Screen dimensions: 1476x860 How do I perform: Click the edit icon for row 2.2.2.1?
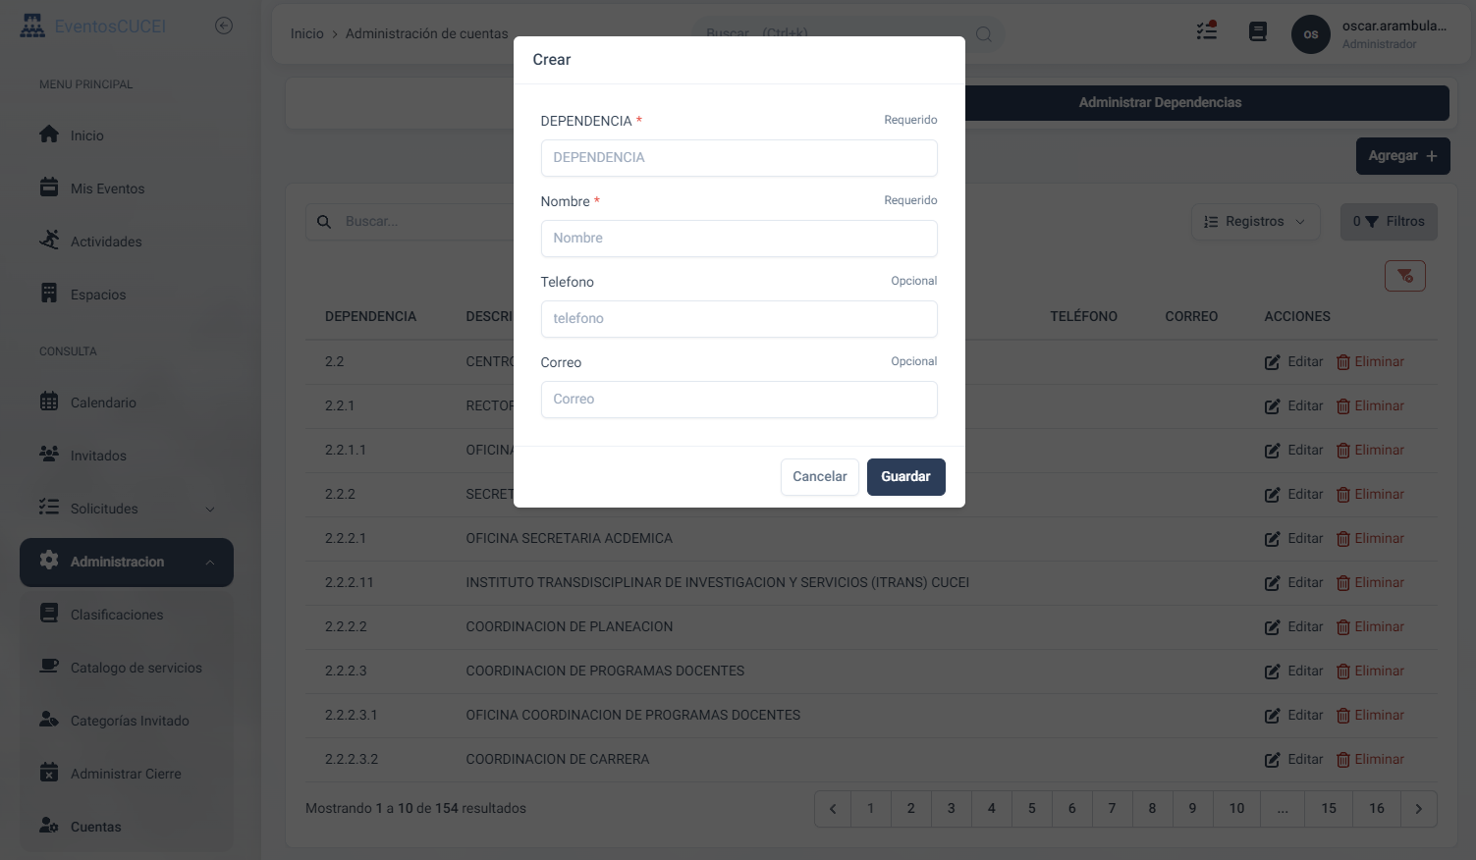point(1272,539)
